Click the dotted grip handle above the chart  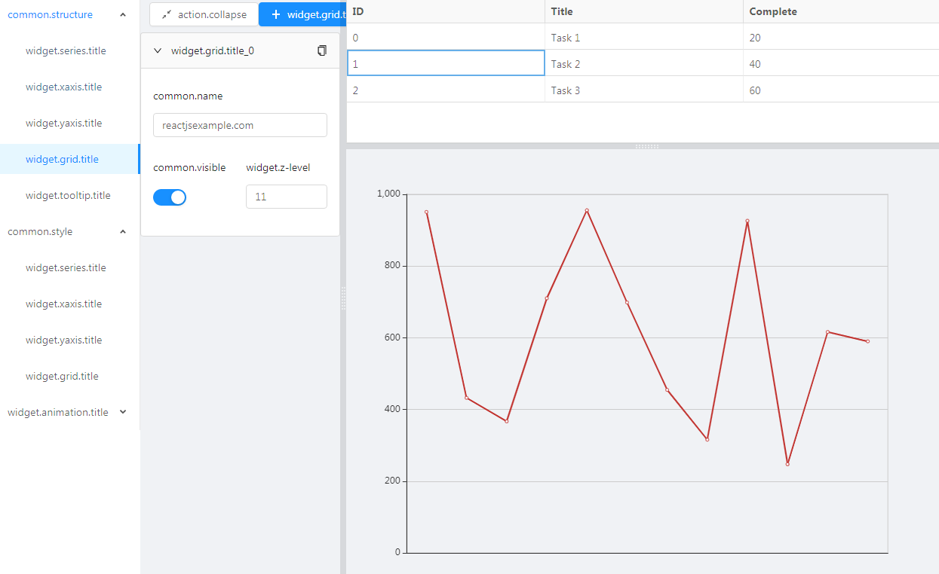click(647, 148)
